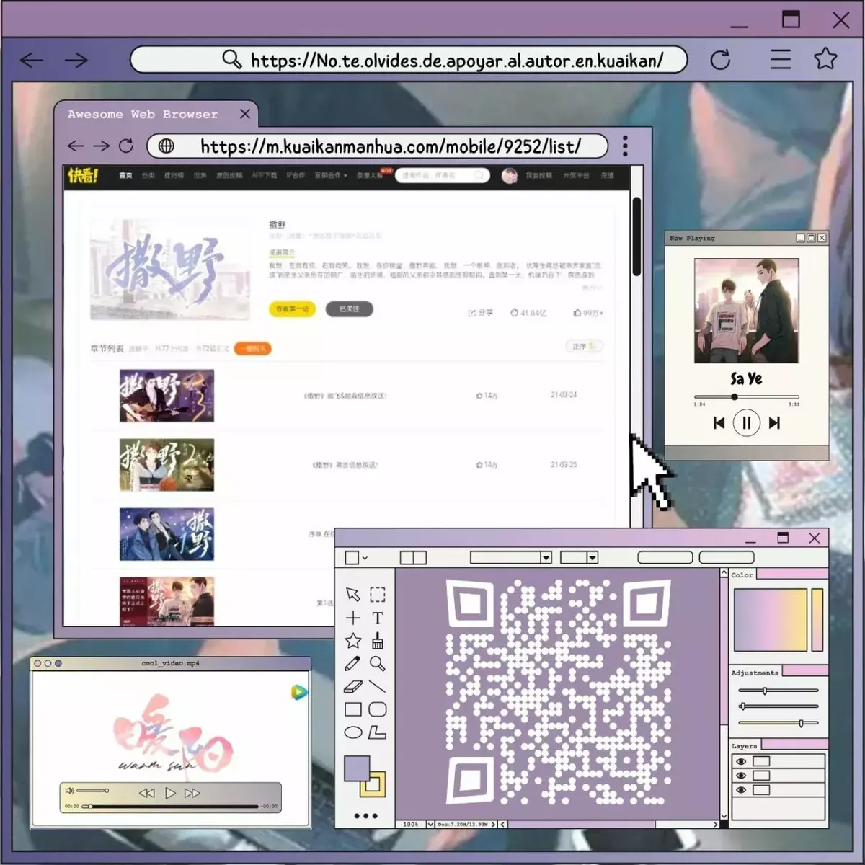The height and width of the screenshot is (865, 865).
Task: Hide the top layer with eye icon
Action: [741, 761]
